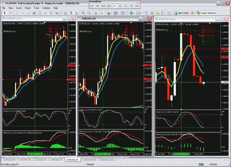
Task: Open the periods clock dropdown
Action: 116,13
